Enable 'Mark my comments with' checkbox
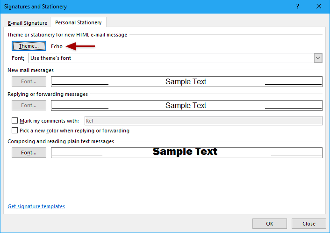This screenshot has height=233, width=330. (x=15, y=121)
